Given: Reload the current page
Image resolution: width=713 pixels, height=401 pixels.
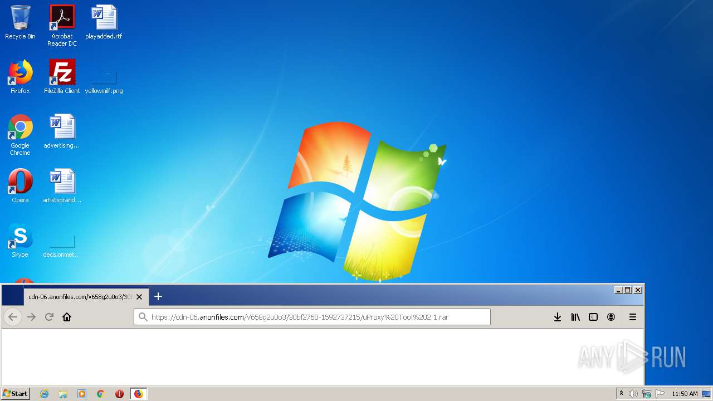Looking at the screenshot, I should [x=49, y=317].
